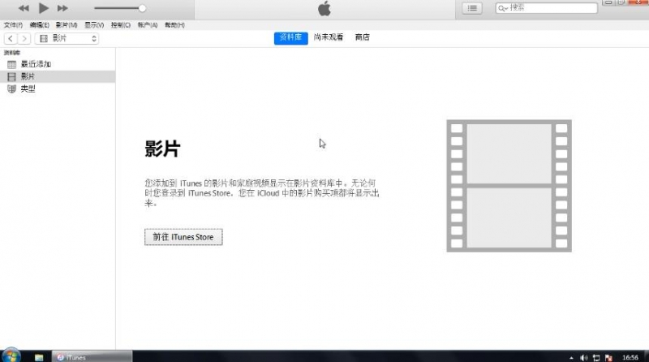Click the 最近添加 grid icon

11,65
